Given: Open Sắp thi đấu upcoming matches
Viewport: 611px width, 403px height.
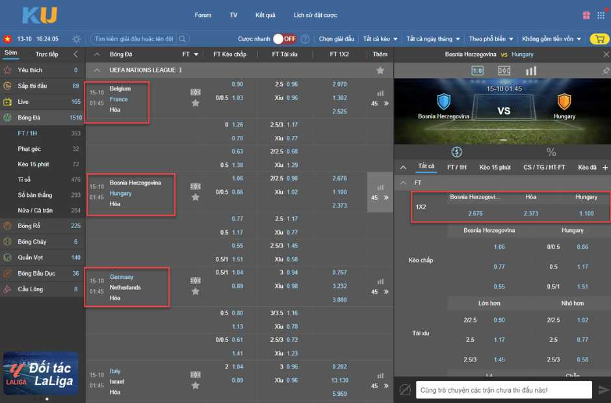Looking at the screenshot, I should pyautogui.click(x=42, y=86).
